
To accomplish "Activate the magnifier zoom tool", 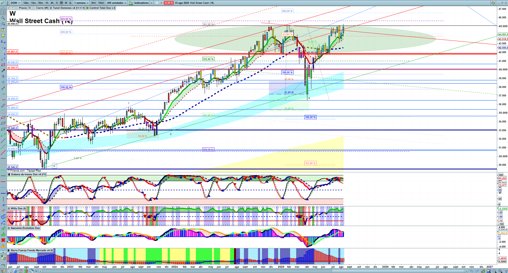I will tap(3, 18).
